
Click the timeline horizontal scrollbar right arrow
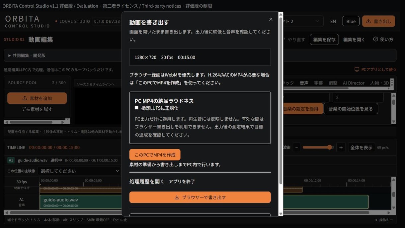click(x=389, y=213)
